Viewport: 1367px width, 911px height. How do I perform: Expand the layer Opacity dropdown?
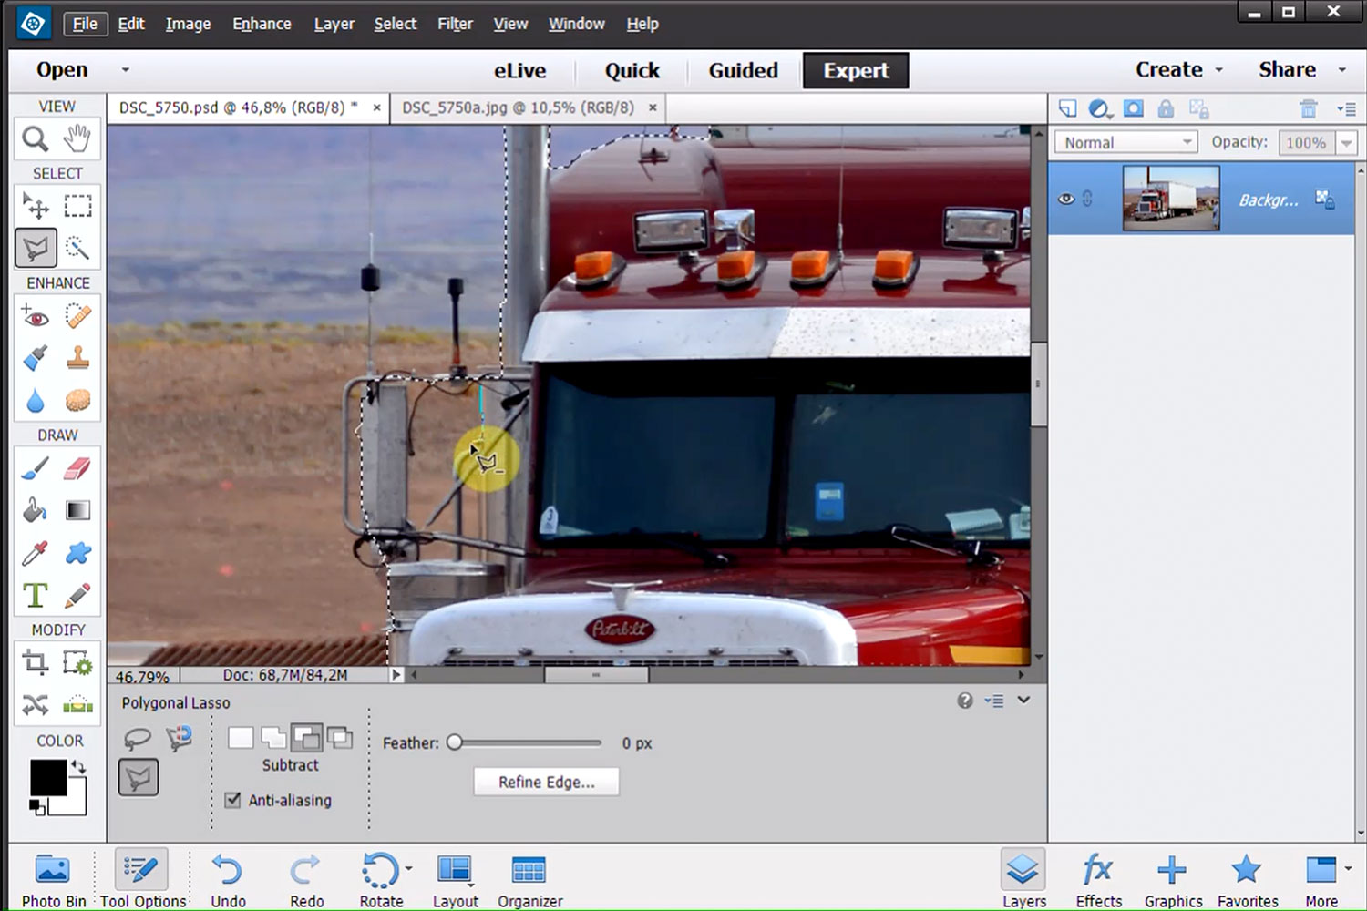coord(1346,143)
